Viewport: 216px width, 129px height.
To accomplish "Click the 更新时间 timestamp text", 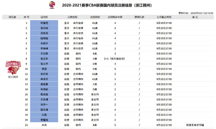I will click(x=196, y=13).
